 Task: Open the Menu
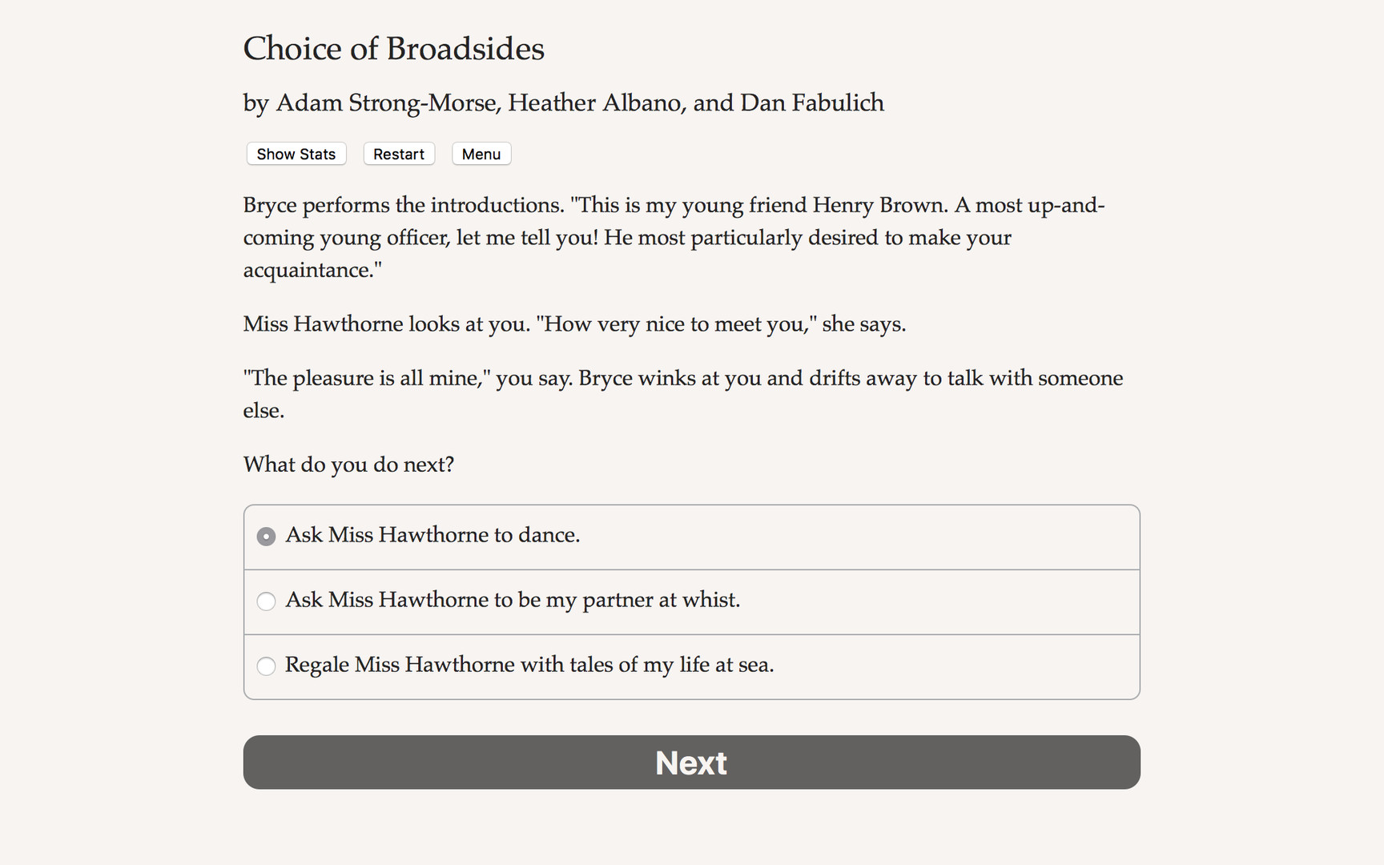[481, 154]
